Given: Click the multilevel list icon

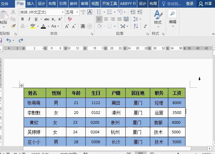Looking at the screenshot, I should (x=120, y=12).
